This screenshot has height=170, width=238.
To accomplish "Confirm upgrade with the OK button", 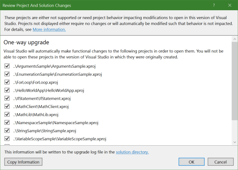I will [191, 162].
